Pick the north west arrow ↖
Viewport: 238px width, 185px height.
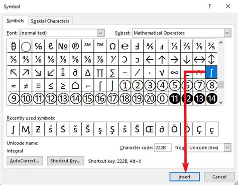pyautogui.click(x=14, y=72)
